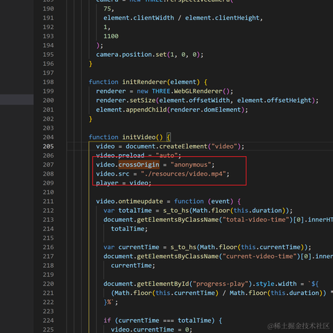Click line number 195 in the gutter

[48, 55]
